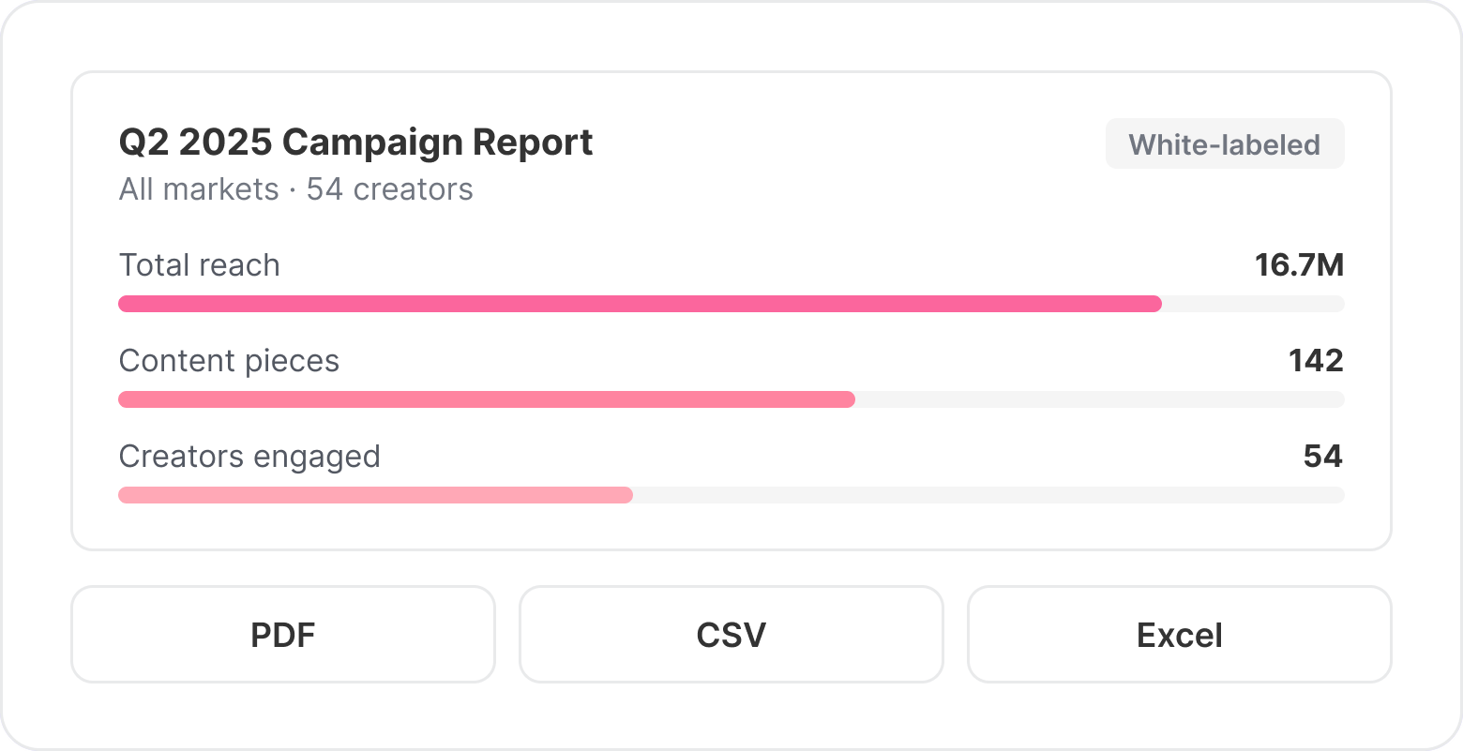The image size is (1463, 751).
Task: Click the 54 creators engaged value
Action: coord(1323,457)
